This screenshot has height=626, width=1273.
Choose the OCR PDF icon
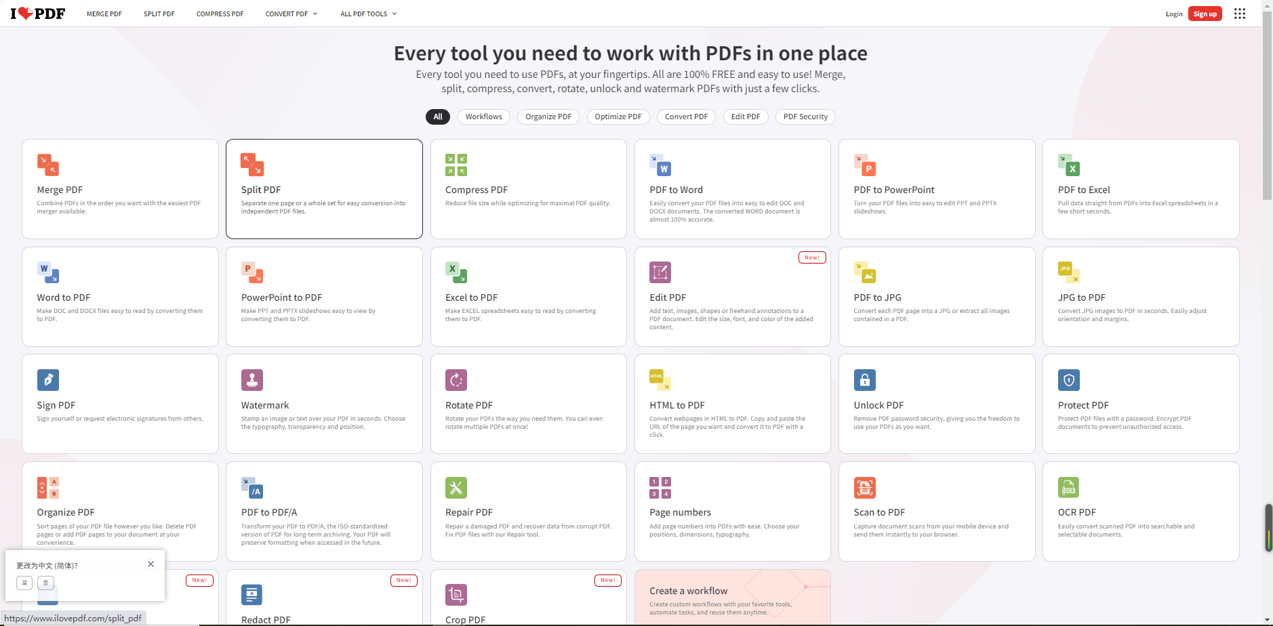(1069, 488)
